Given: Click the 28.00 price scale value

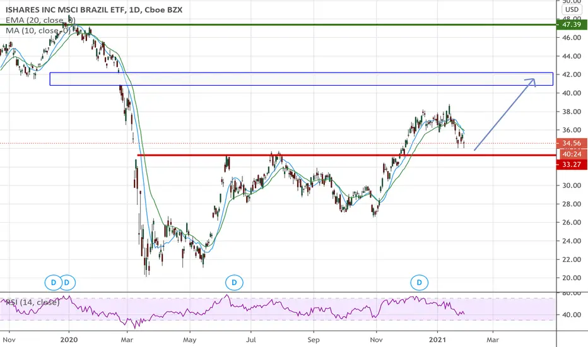Looking at the screenshot, I should click(x=572, y=204).
